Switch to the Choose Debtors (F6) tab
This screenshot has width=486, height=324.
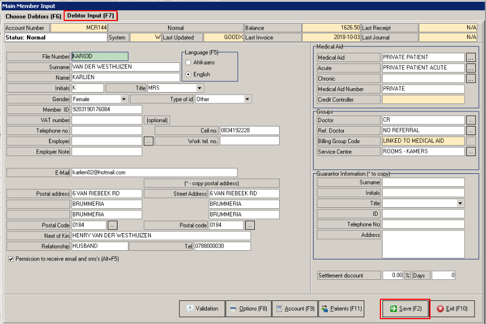coord(33,16)
